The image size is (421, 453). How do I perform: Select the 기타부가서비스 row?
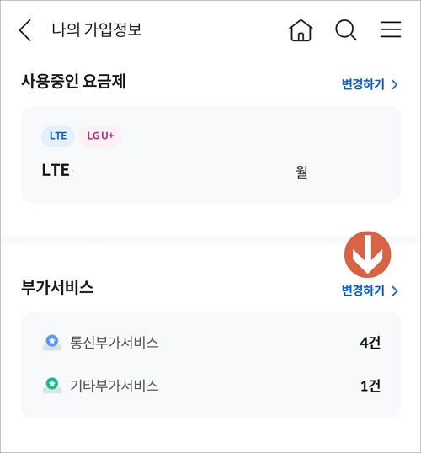click(x=211, y=386)
